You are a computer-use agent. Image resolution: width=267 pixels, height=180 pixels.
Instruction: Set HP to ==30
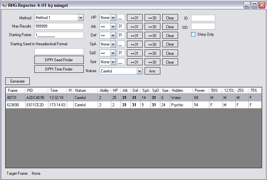point(152,18)
